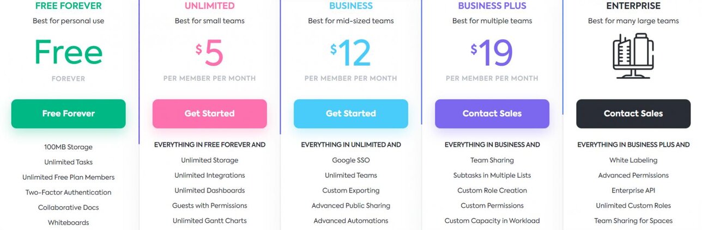This screenshot has width=702, height=230.
Task: Select the ENTERPRISE plan heading
Action: (633, 6)
